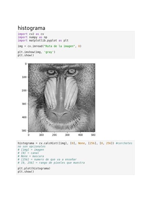This screenshot has width=151, height=201.
Task: Click the y-axis tick label 100
Action: (24, 77)
